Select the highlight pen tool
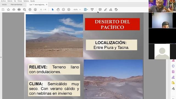Image resolution: width=176 pixels, height=99 pixels. tap(105, 10)
